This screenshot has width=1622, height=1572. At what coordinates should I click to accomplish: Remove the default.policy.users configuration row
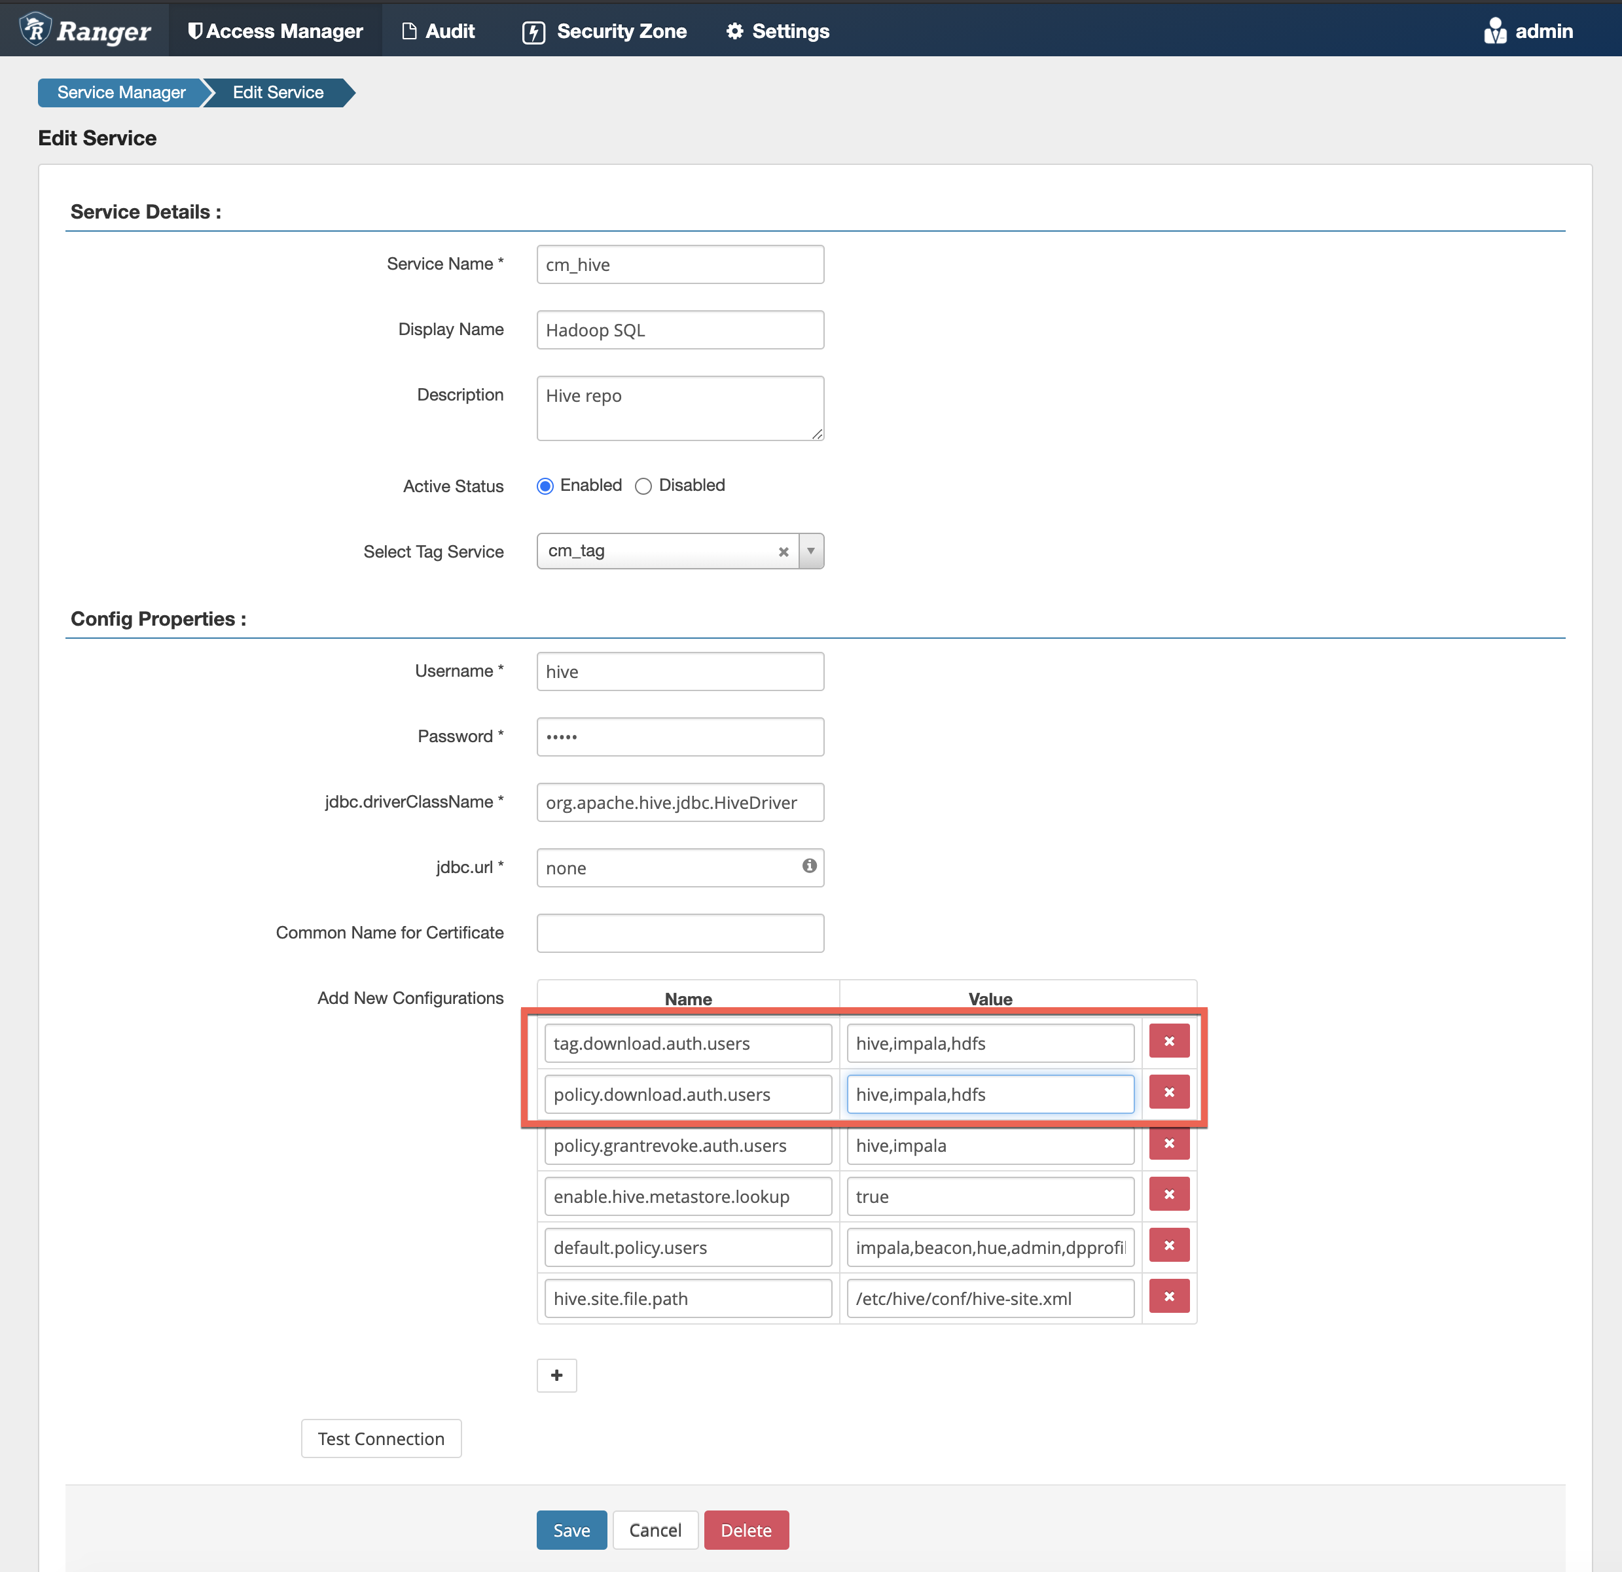[x=1168, y=1245]
